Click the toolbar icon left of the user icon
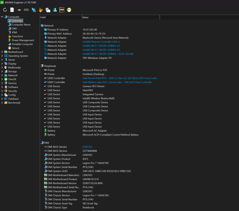Image resolution: width=239 pixels, height=211 pixels. [x=48, y=10]
